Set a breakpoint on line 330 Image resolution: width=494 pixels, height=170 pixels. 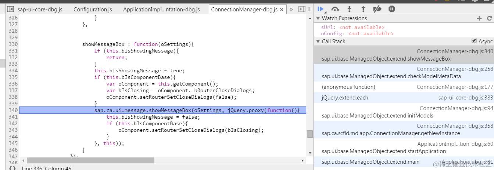pyautogui.click(x=13, y=44)
